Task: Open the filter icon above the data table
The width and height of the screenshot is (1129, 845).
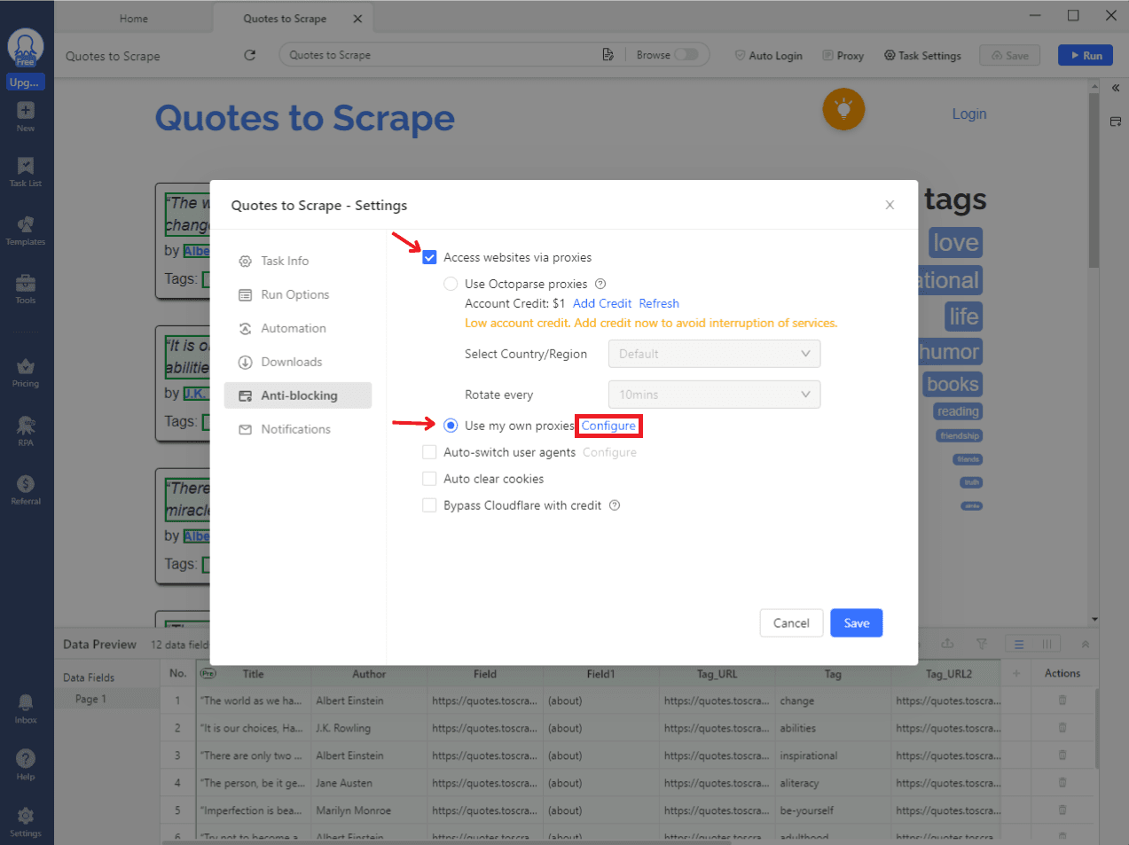Action: pos(982,644)
